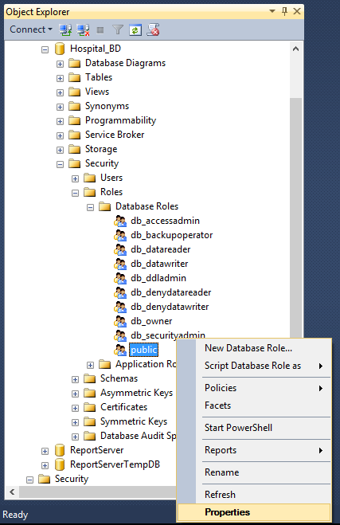The height and width of the screenshot is (525, 340).
Task: Collapse the Hospital_BD database node
Action: 45,49
